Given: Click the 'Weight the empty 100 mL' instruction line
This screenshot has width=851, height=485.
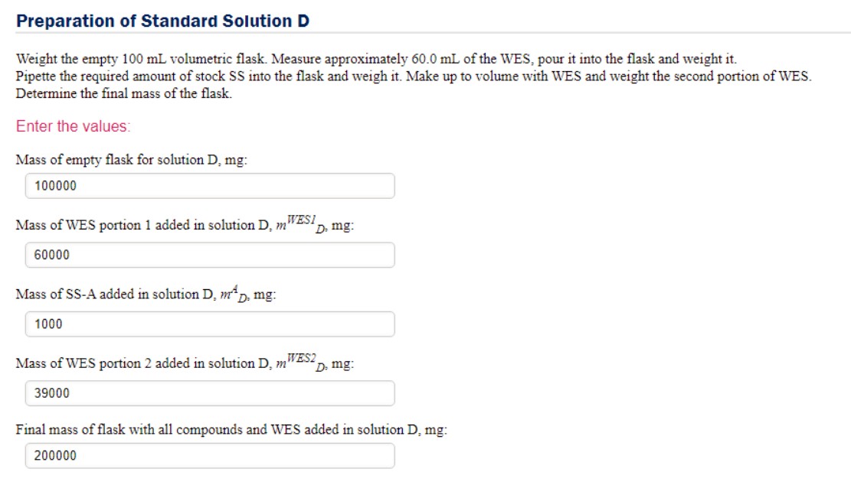Looking at the screenshot, I should click(x=376, y=59).
